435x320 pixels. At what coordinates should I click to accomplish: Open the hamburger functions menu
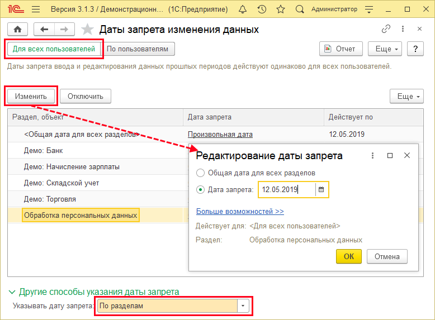click(x=36, y=9)
